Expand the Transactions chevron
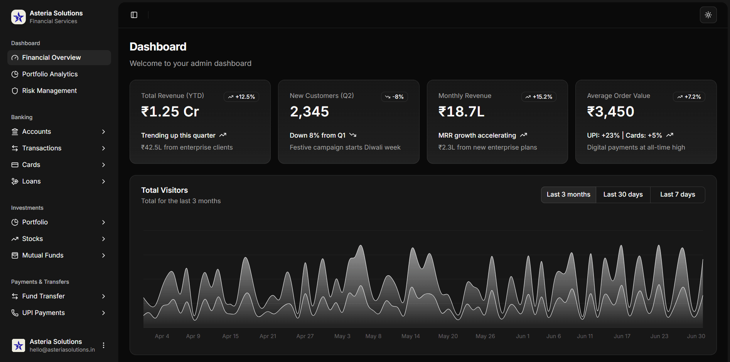 [103, 148]
